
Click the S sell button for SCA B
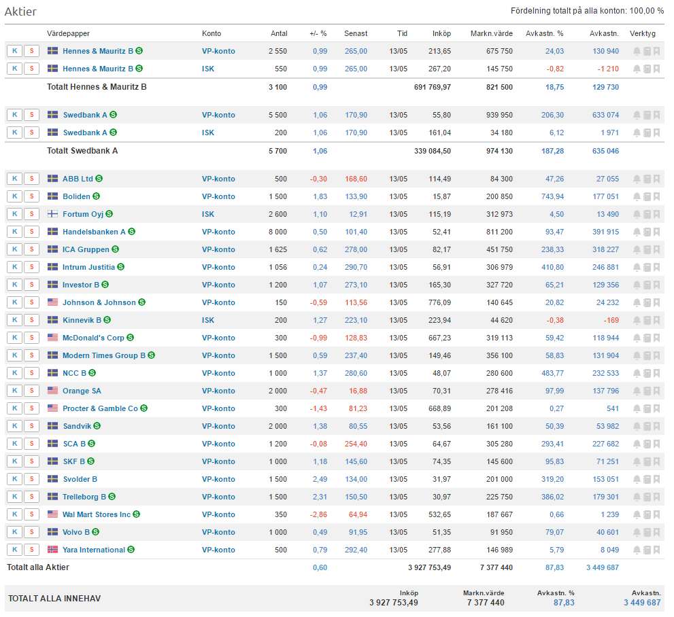coord(32,444)
